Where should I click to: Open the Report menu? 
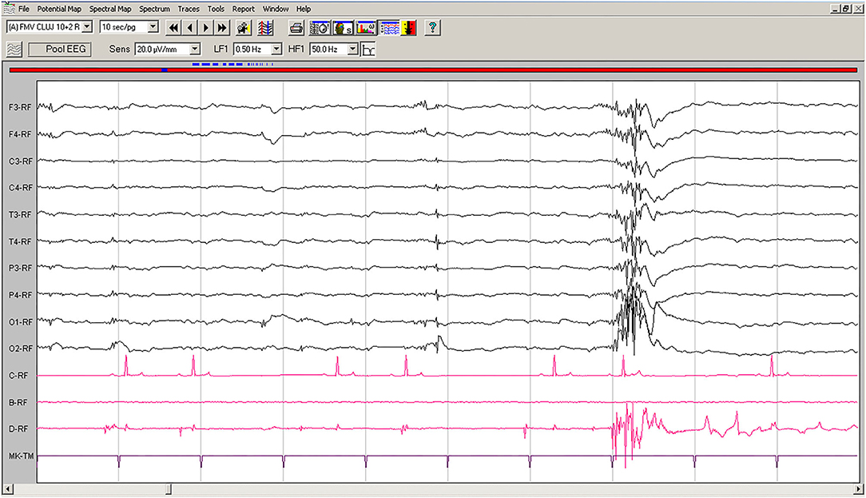[x=243, y=9]
